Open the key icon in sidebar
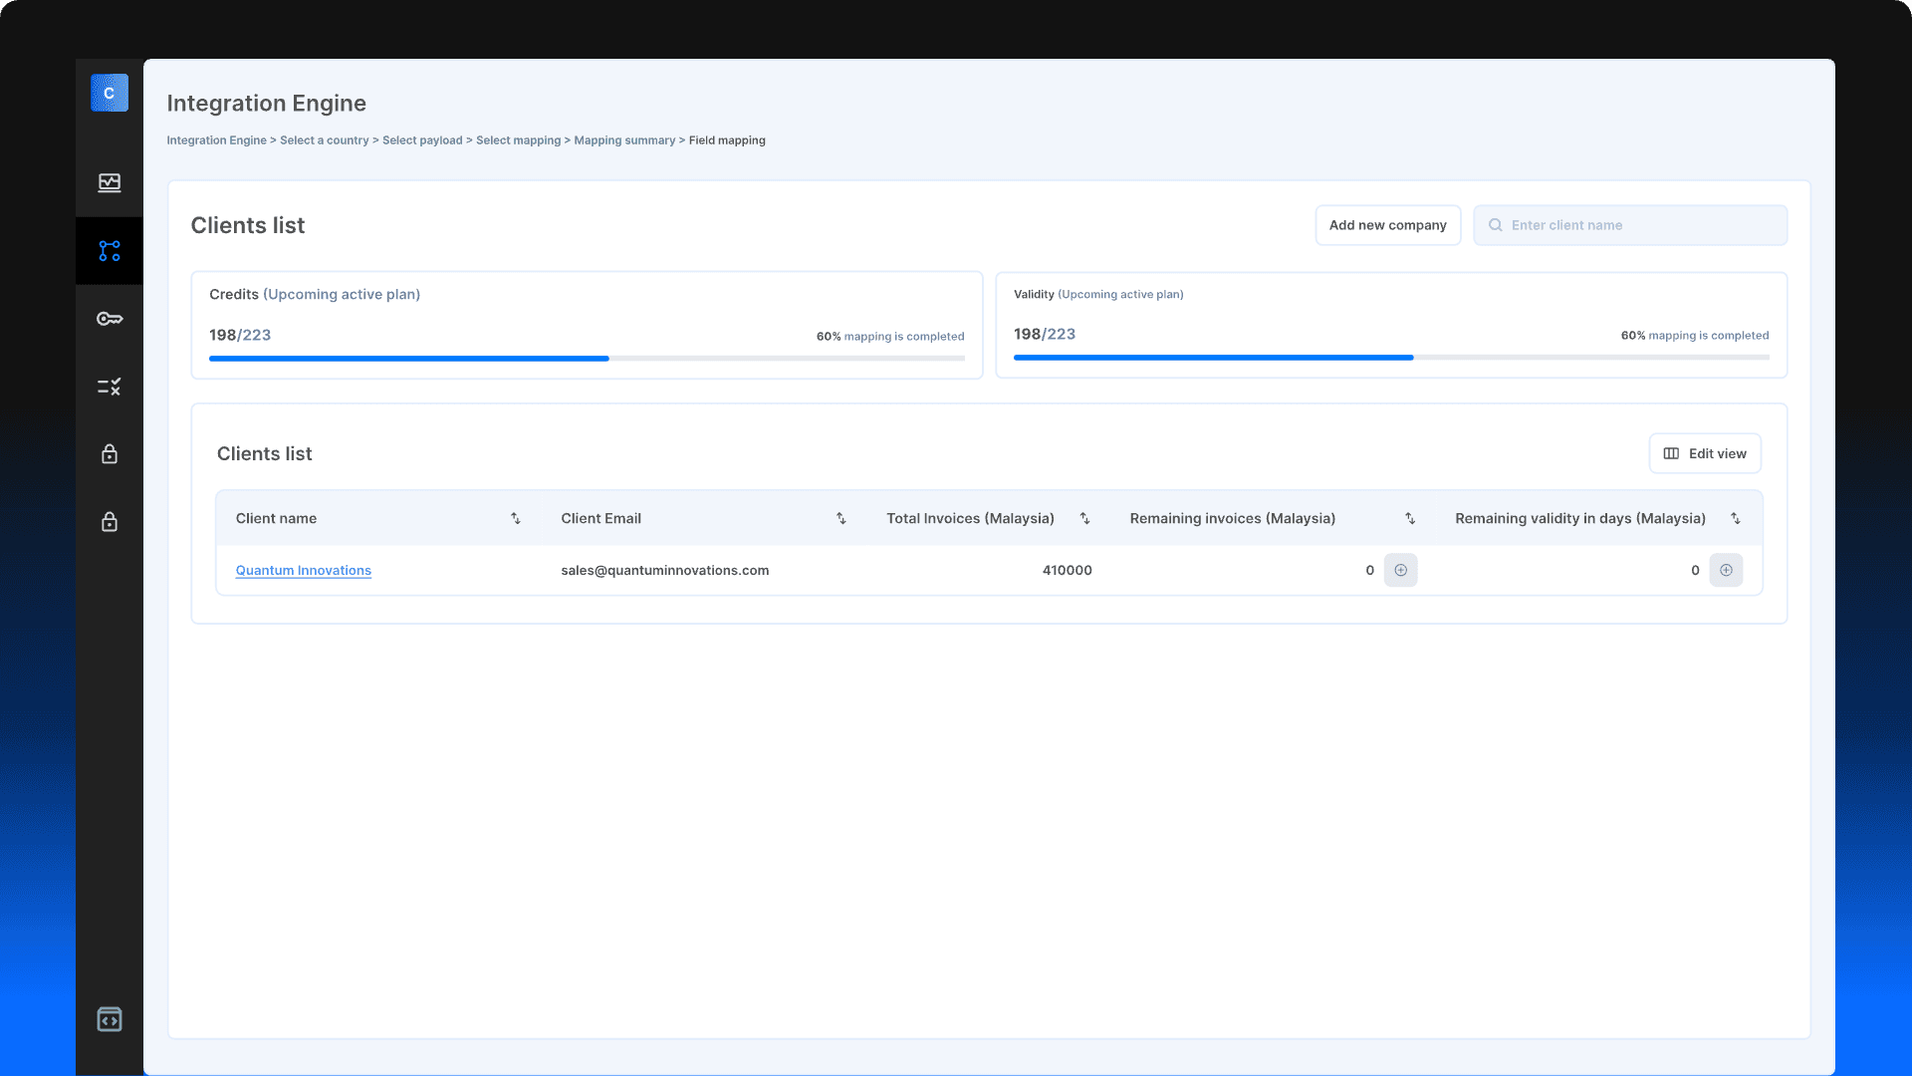The image size is (1912, 1076). (x=110, y=319)
